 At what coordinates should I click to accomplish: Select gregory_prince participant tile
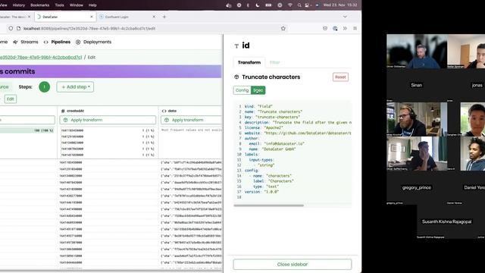[417, 187]
